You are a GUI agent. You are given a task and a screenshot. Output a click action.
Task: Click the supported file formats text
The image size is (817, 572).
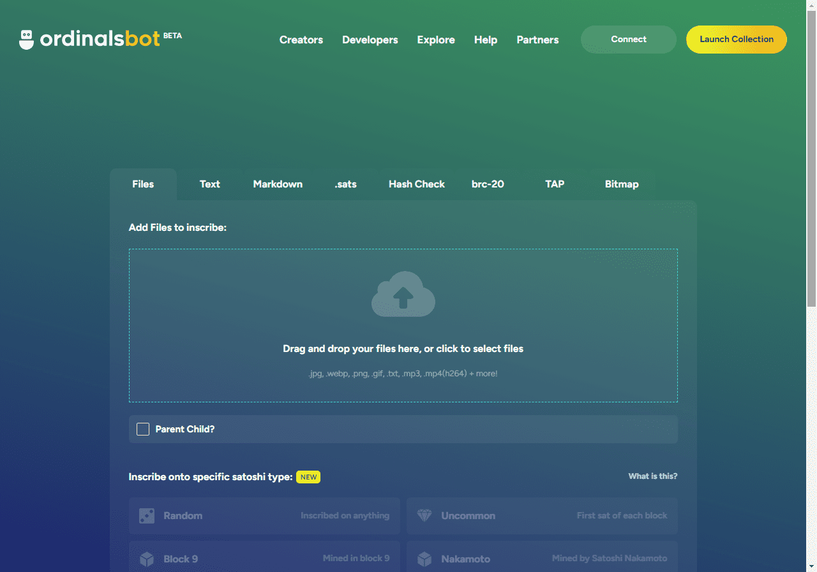(x=403, y=374)
